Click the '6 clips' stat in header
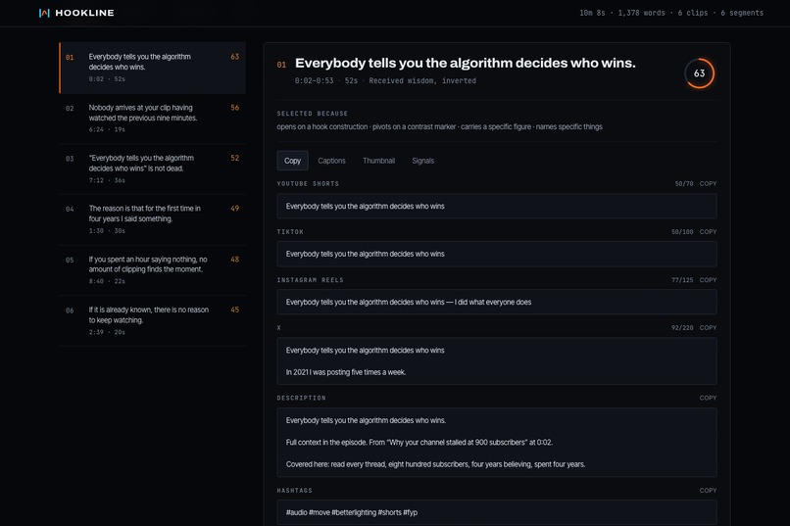 [693, 13]
